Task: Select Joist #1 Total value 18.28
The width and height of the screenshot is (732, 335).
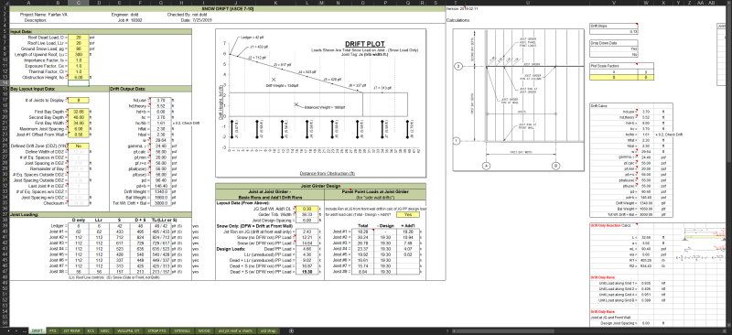Action: click(x=362, y=232)
